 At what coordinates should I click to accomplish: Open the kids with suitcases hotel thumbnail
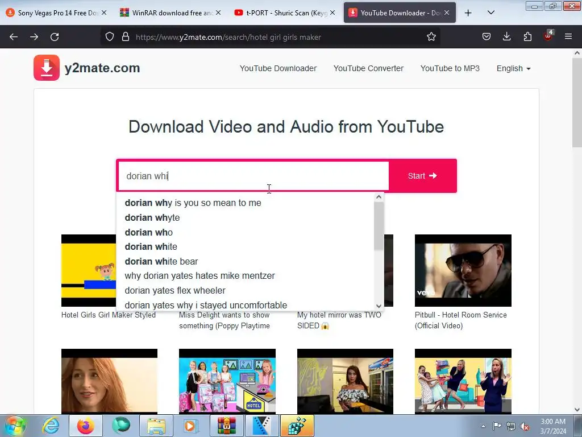(227, 381)
